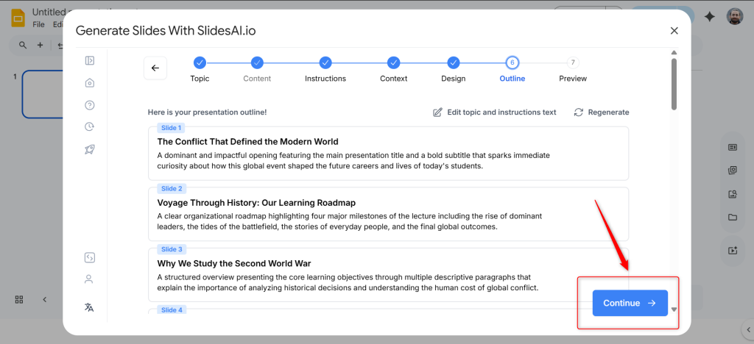
Task: Click the Gemini sparkle icon
Action: (x=709, y=17)
